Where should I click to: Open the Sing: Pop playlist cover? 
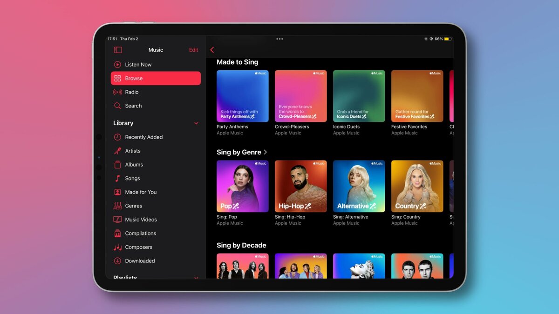click(x=243, y=187)
